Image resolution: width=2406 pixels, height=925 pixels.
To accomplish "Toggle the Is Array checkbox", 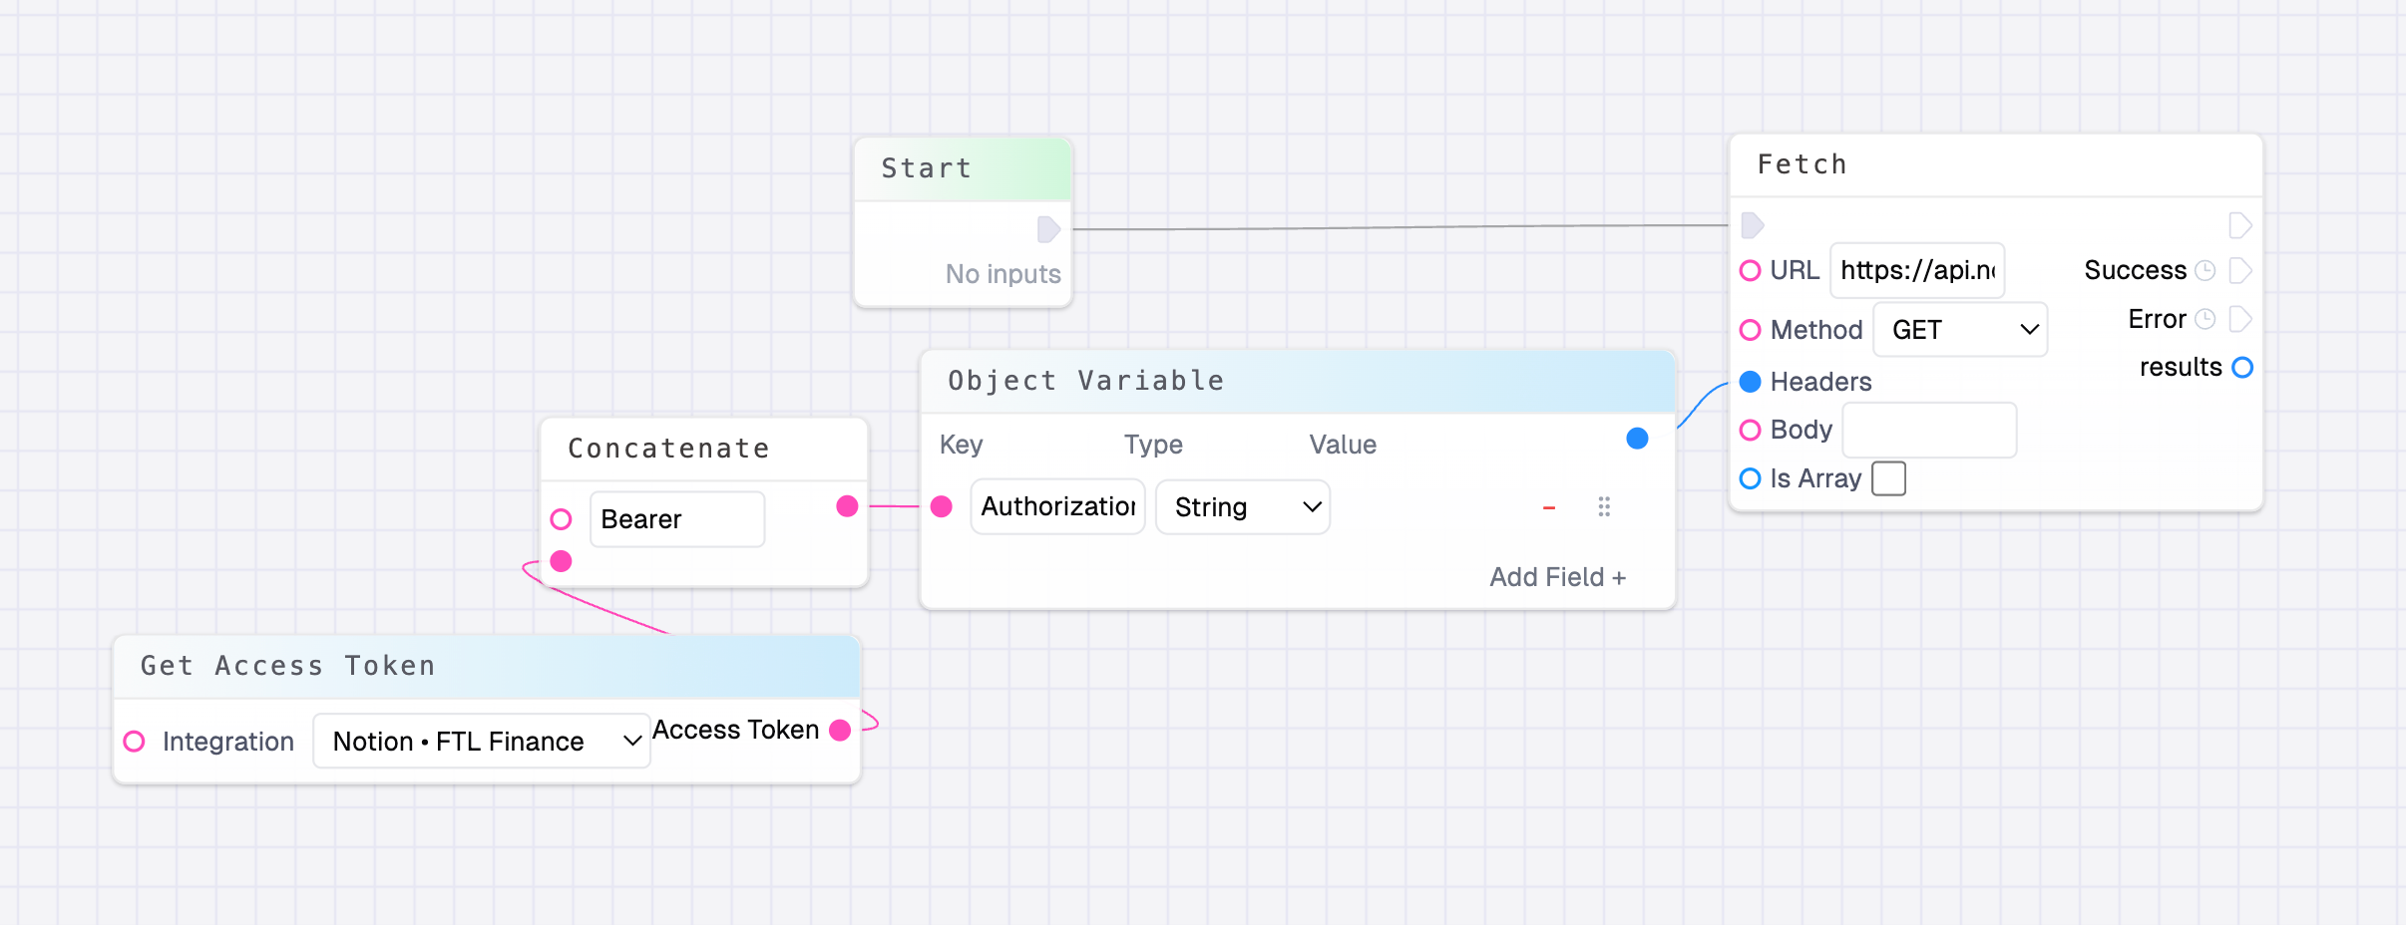I will pyautogui.click(x=1889, y=478).
